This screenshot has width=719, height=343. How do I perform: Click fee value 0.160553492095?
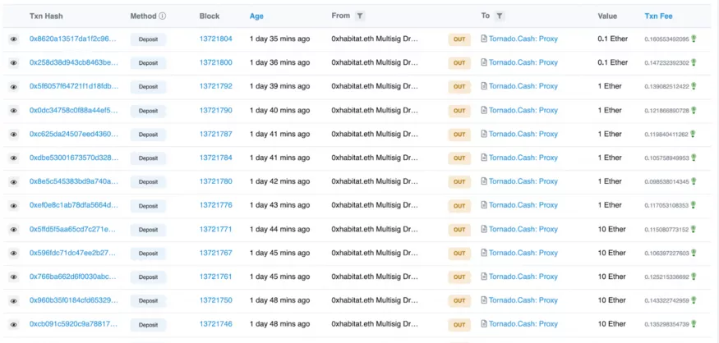click(666, 39)
